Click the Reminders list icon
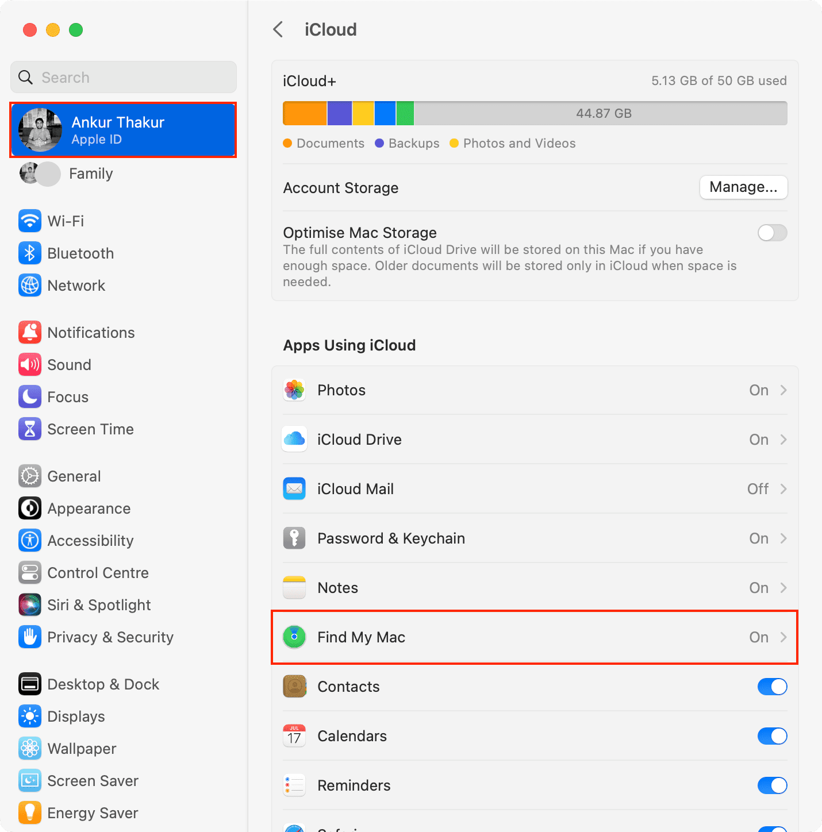The image size is (822, 832). (x=294, y=785)
